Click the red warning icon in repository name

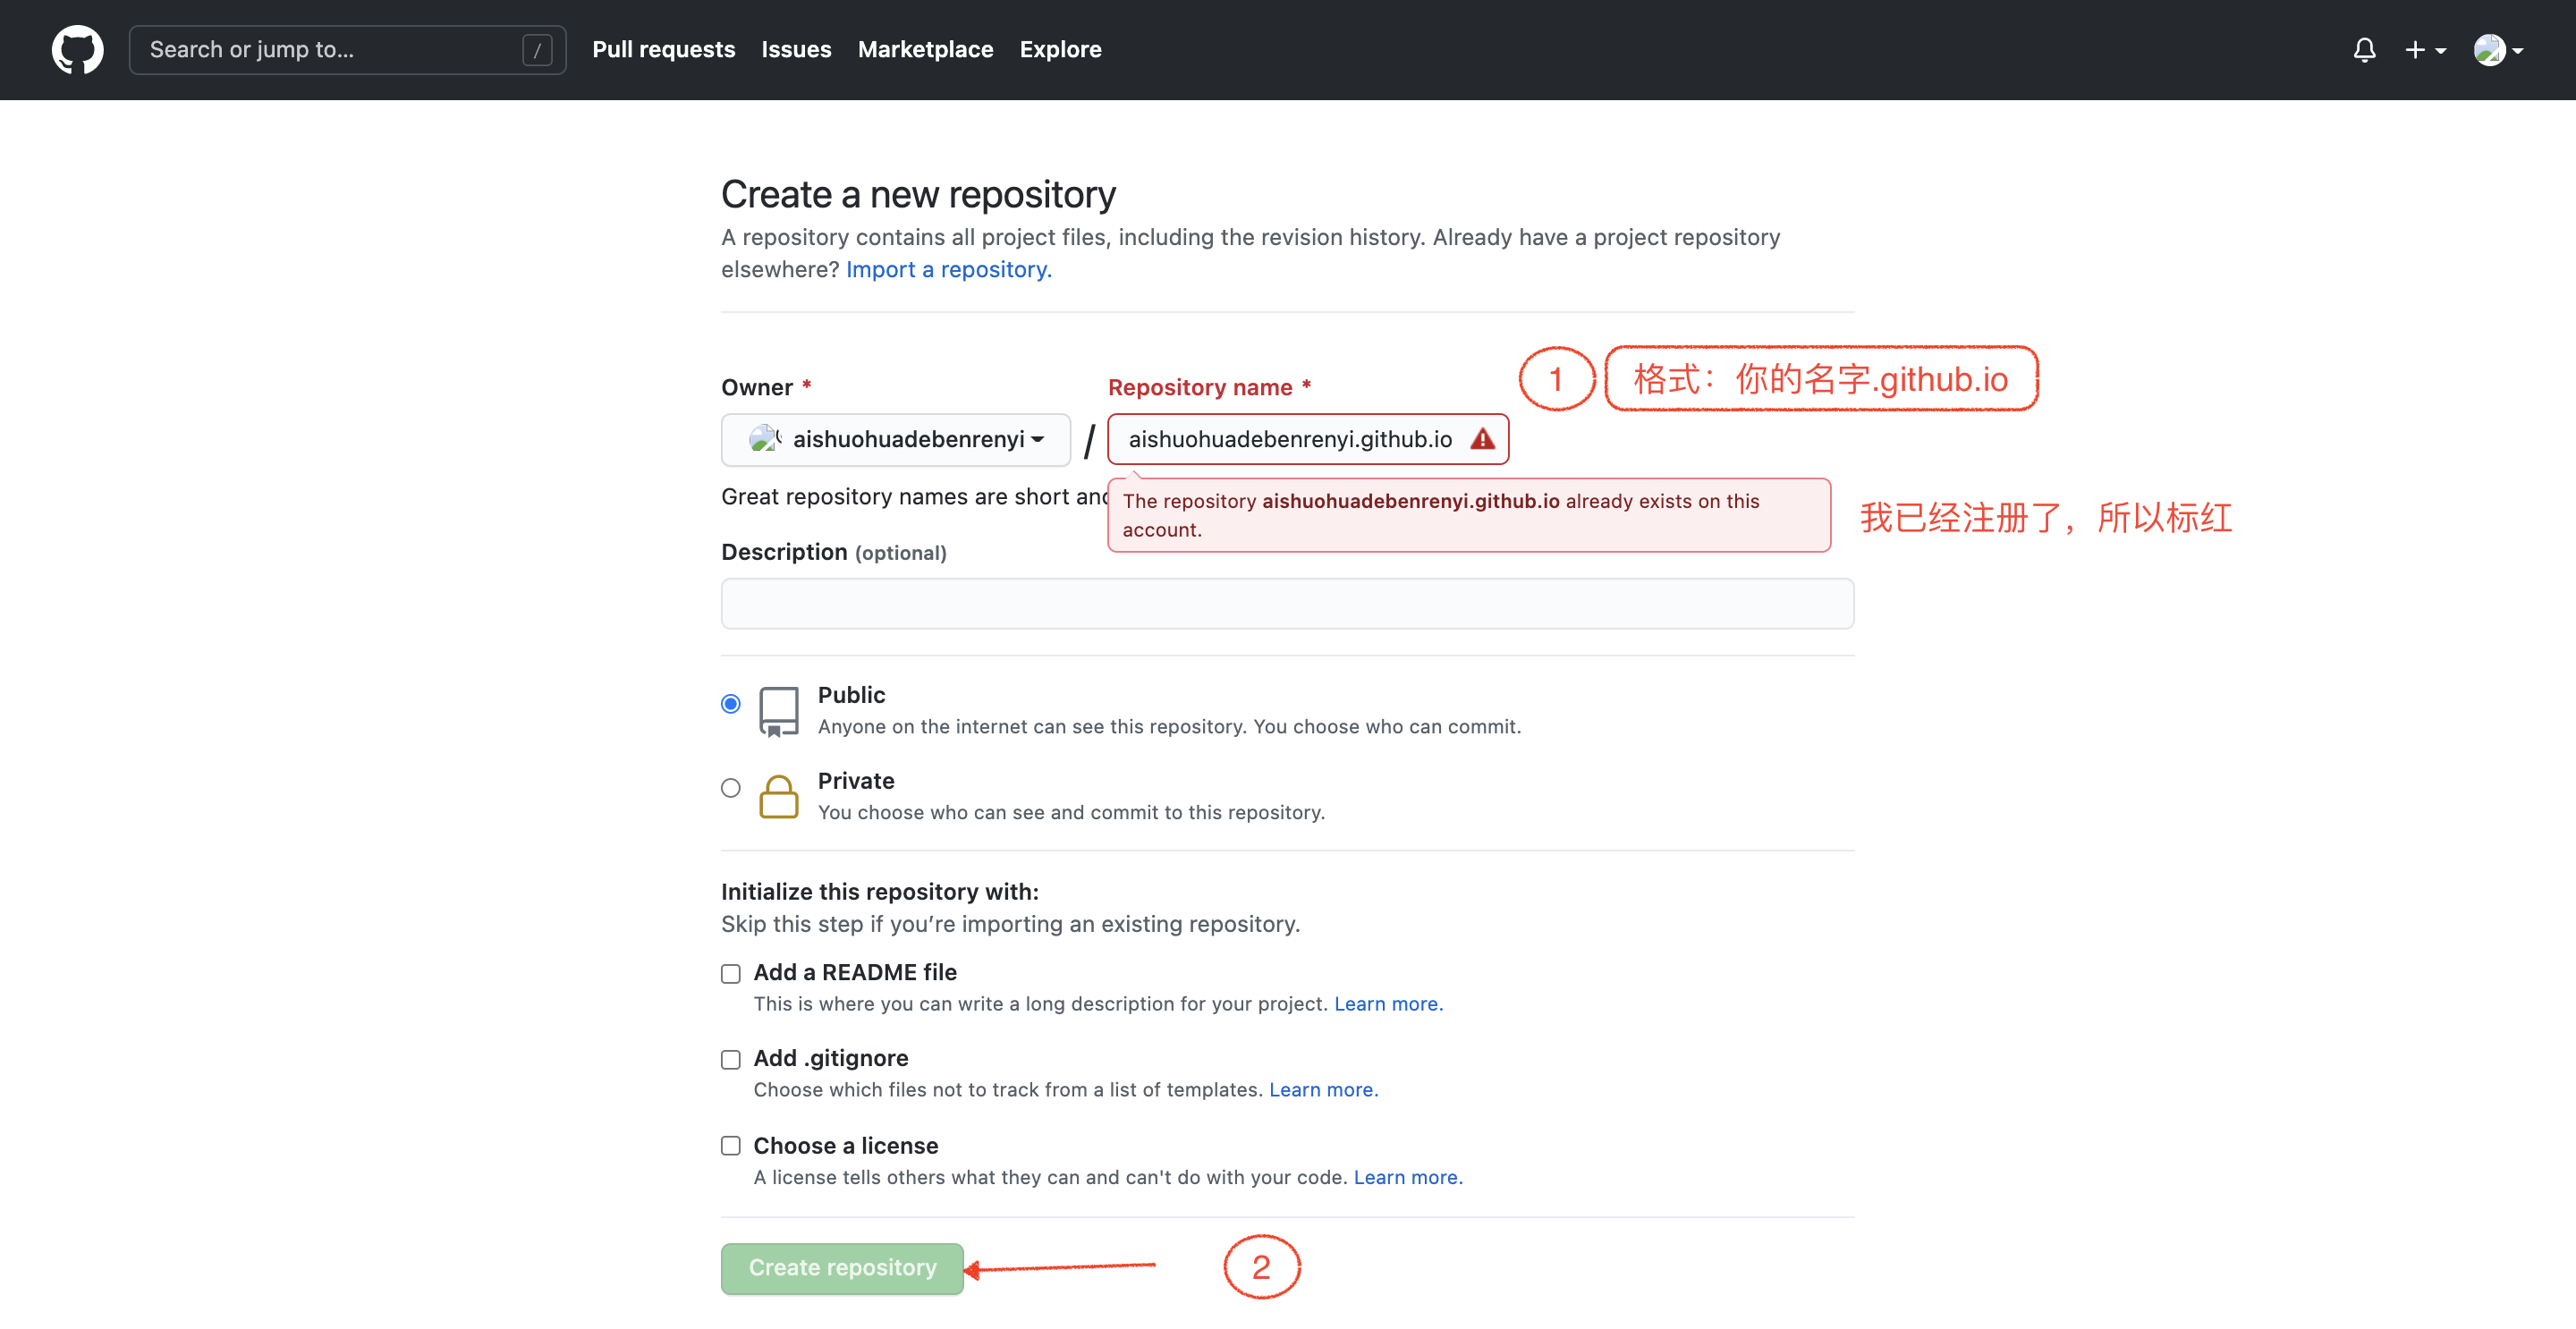point(1482,439)
